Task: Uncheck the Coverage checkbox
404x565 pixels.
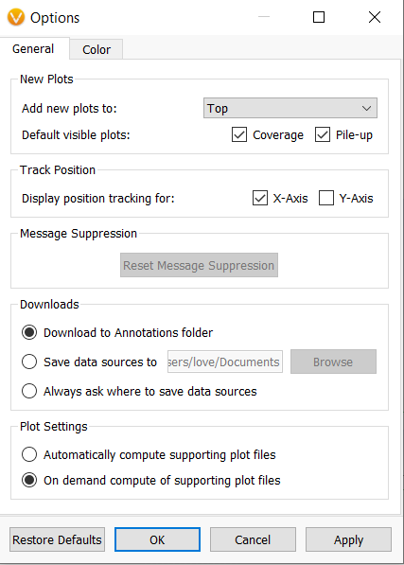Action: 239,134
